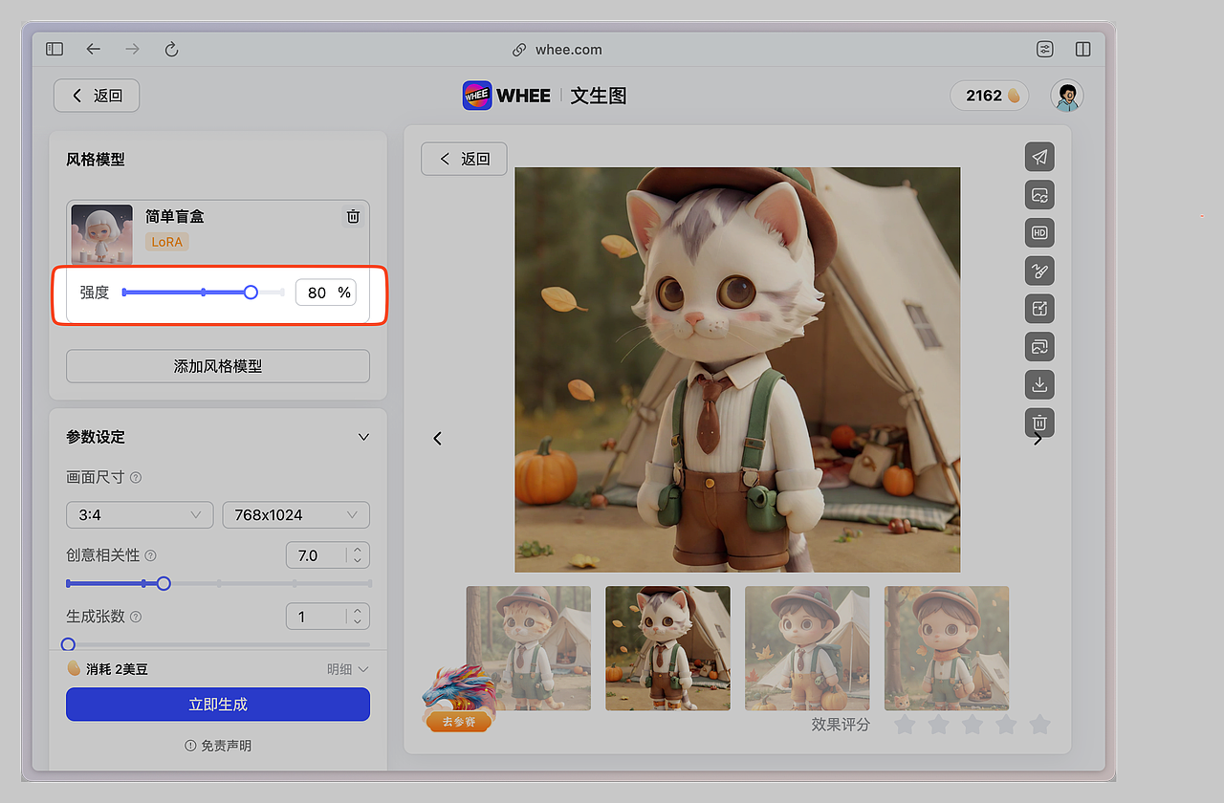The height and width of the screenshot is (803, 1224).
Task: Rate the result with the third star
Action: tap(973, 725)
